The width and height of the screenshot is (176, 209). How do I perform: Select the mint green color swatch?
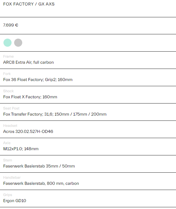8,43
